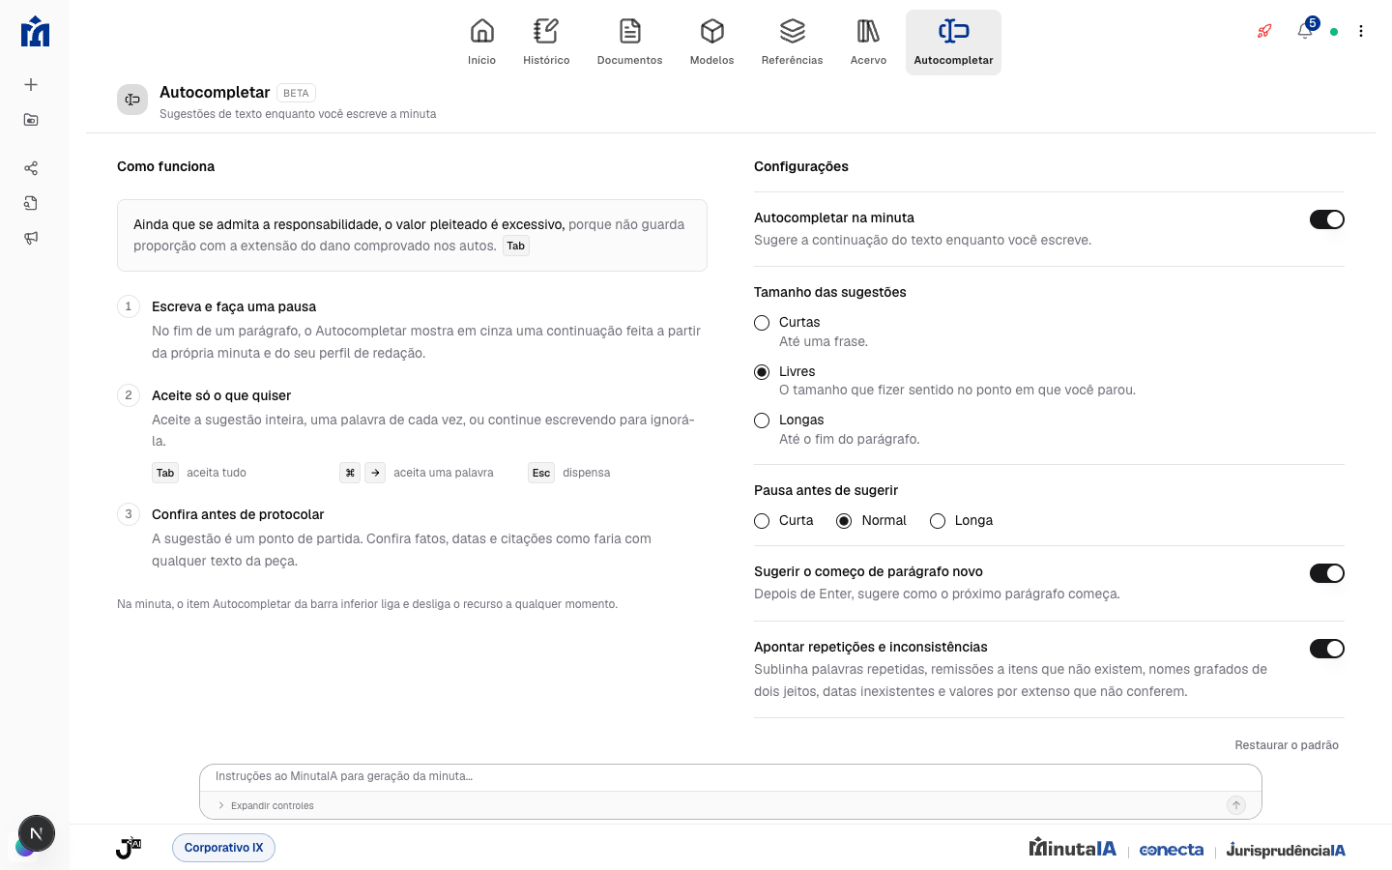Open the Modelos tab

(x=712, y=43)
